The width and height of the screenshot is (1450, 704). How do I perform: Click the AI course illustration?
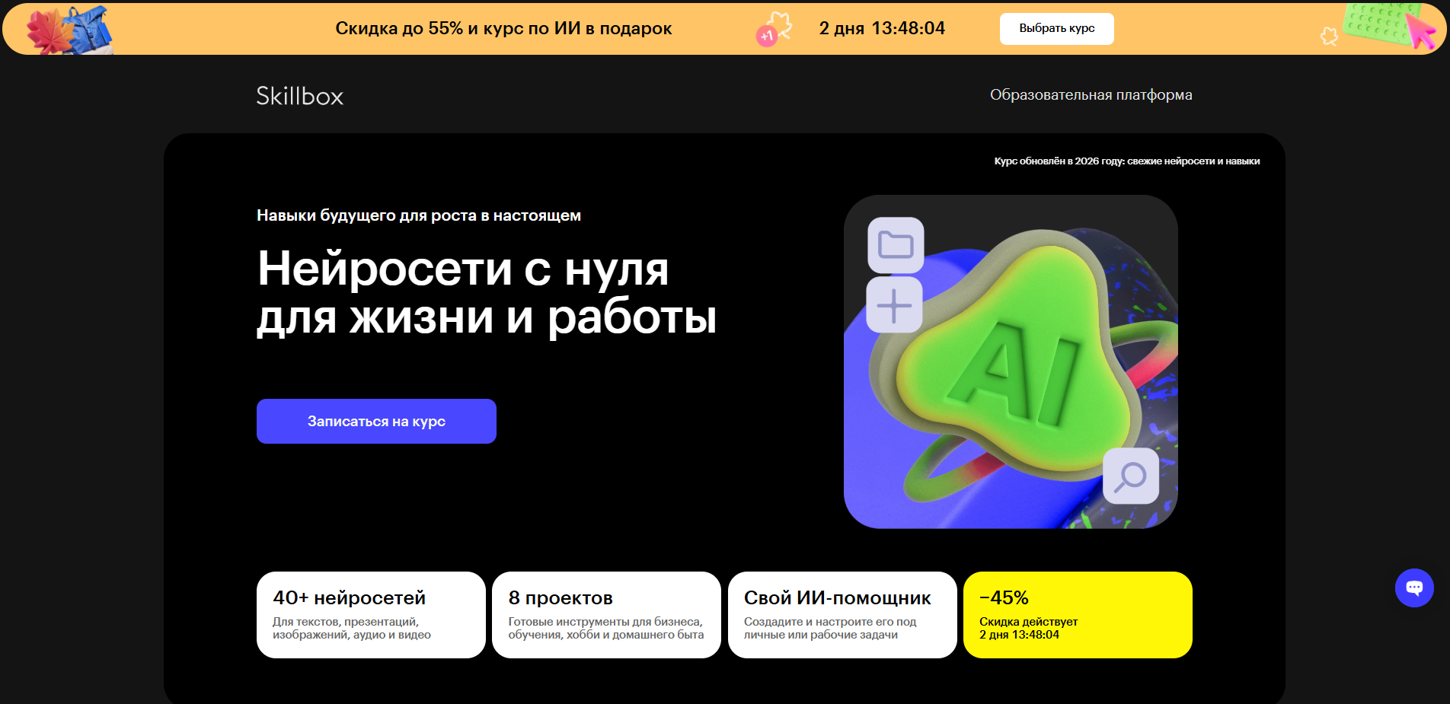tap(1011, 362)
